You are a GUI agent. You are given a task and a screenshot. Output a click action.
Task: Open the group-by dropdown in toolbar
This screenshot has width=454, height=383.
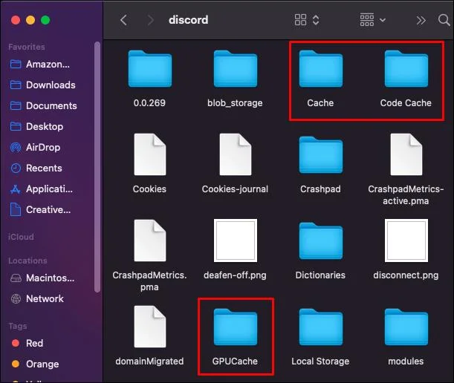click(x=373, y=20)
